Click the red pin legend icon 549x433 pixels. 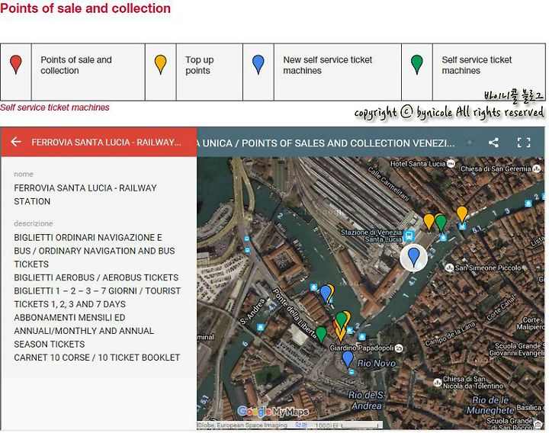[16, 64]
